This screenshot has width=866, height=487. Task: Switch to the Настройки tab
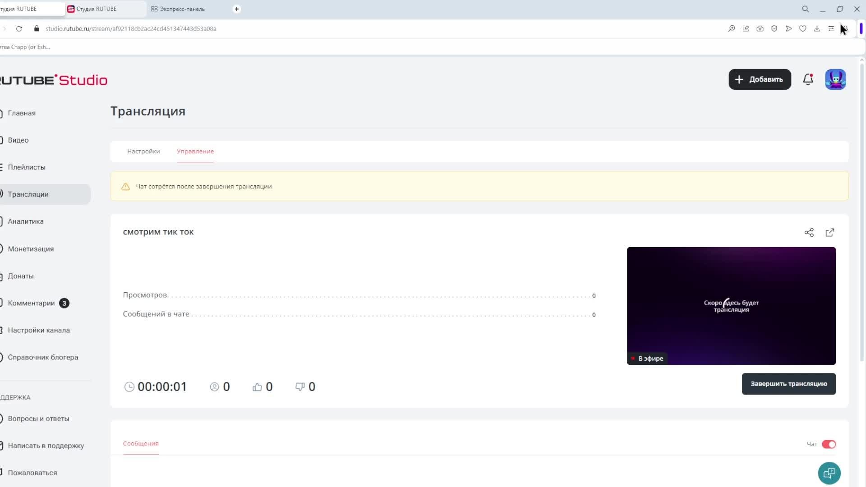coord(143,152)
